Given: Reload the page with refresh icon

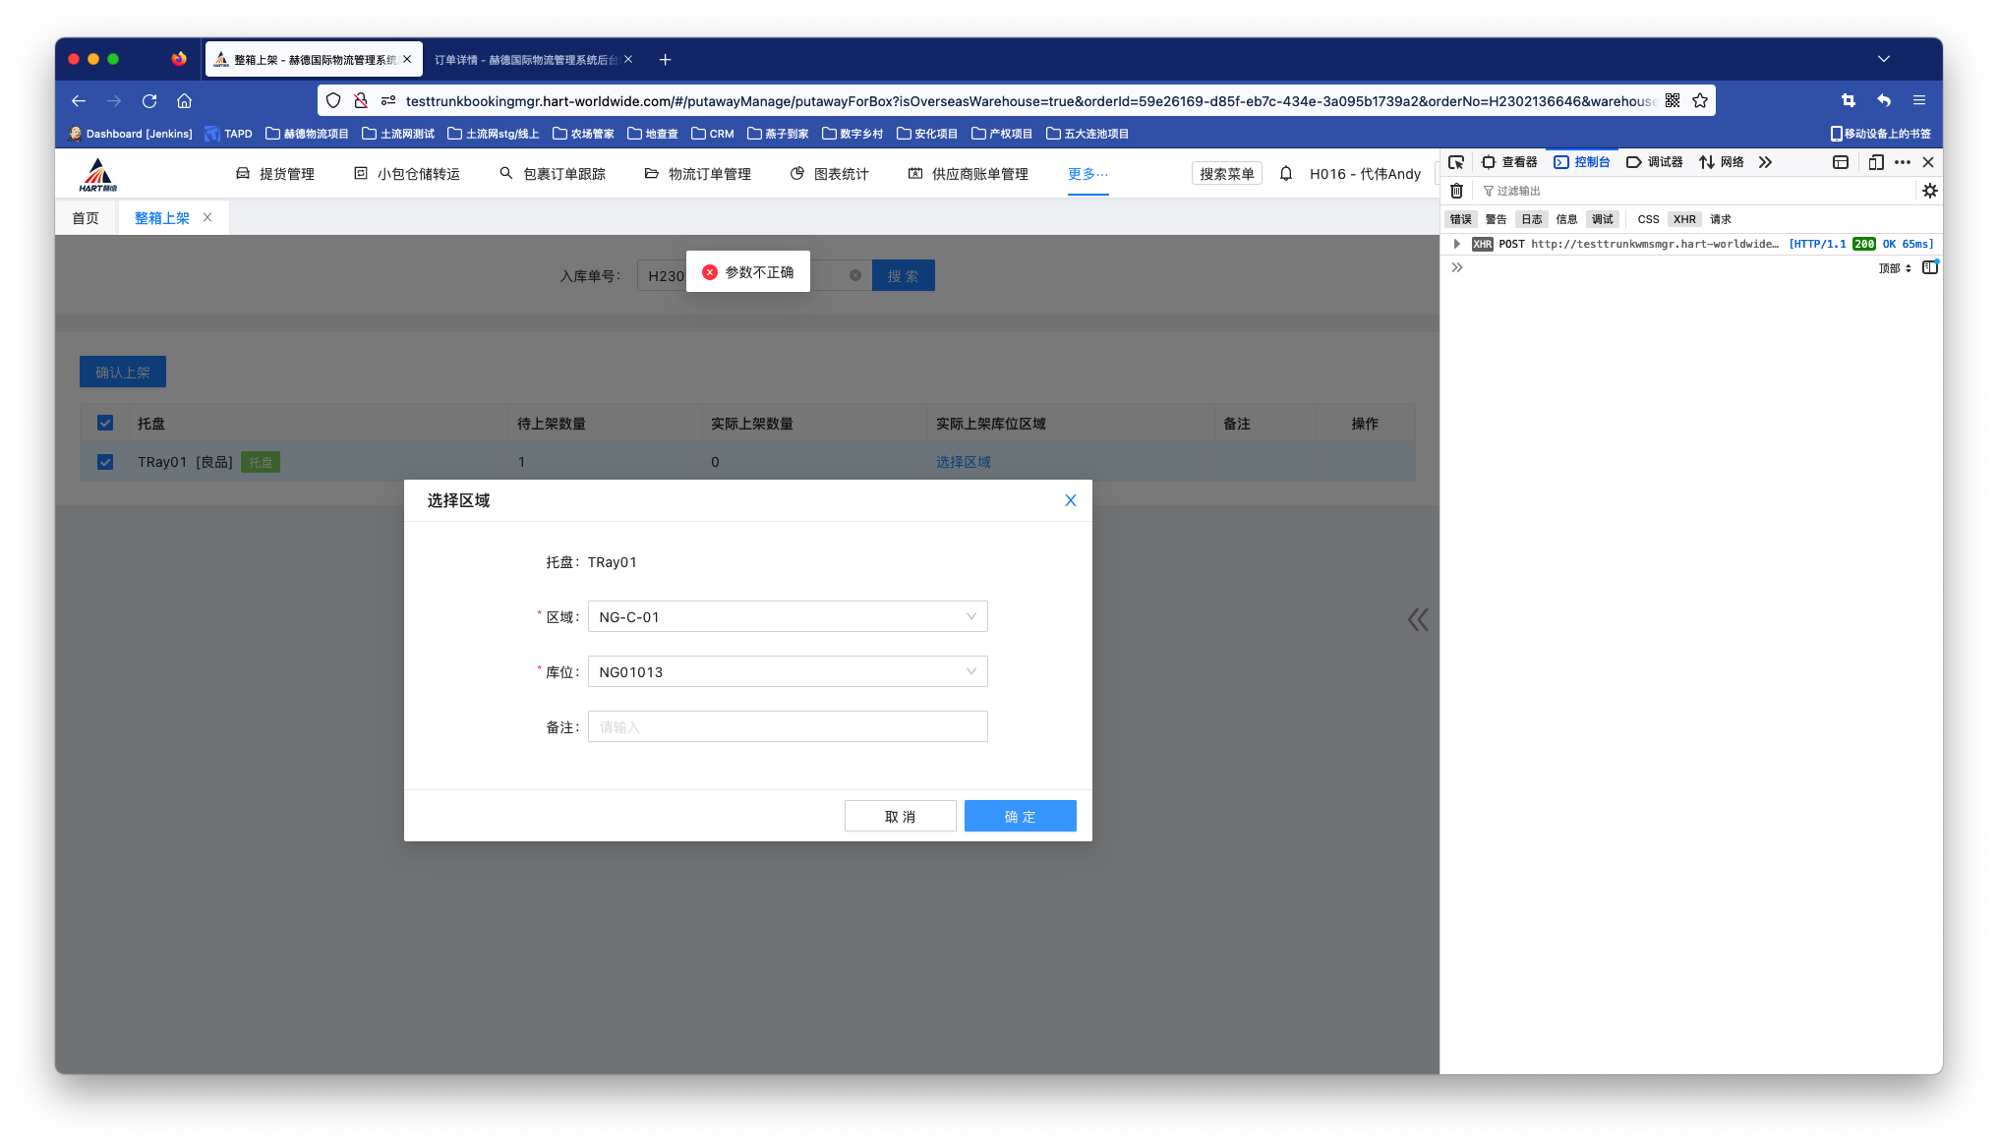Looking at the screenshot, I should 149,100.
